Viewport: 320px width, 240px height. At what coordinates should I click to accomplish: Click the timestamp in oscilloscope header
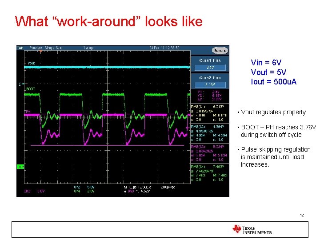pos(164,48)
